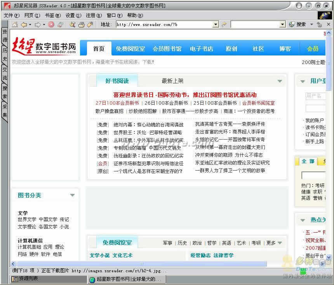Viewport: 334px width, 285px height.
Task: Stop loading with the red X icon
Action: pyautogui.click(x=51, y=25)
